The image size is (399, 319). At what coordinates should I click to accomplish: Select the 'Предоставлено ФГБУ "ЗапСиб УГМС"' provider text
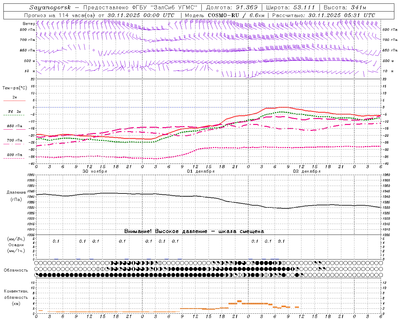[x=141, y=7]
